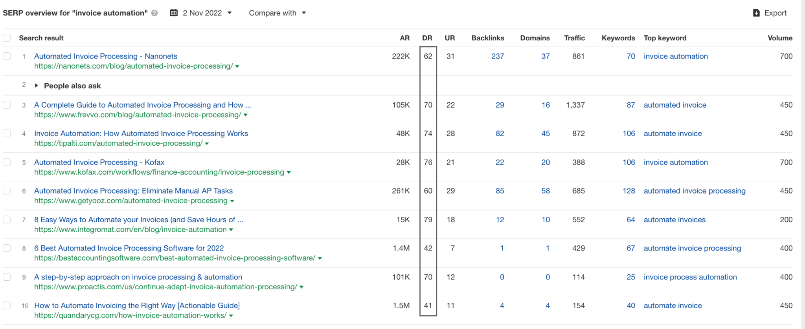Open the proactis.com URL dropdown arrow
Screen dimensions: 805x329
(x=301, y=287)
